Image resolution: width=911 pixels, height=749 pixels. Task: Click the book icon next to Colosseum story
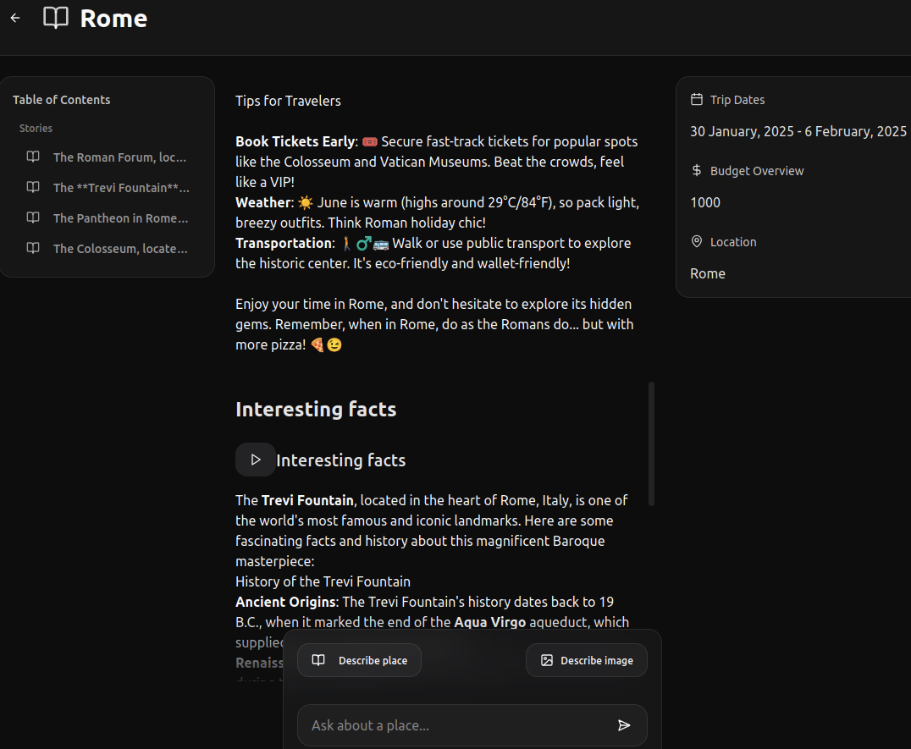(33, 248)
